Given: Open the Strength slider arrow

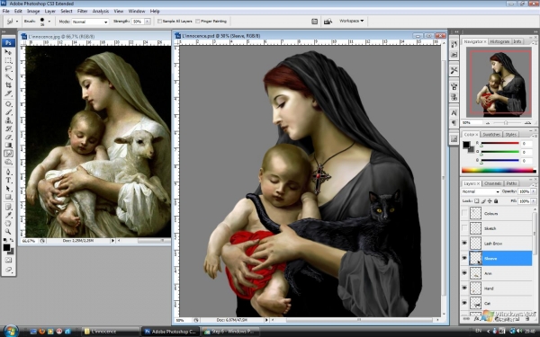Looking at the screenshot, I should tap(148, 22).
